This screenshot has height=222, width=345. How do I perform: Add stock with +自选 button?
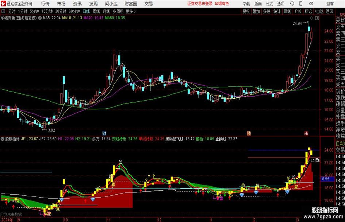click(x=319, y=11)
